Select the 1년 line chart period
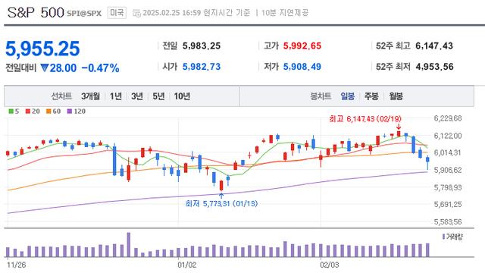 (116, 96)
